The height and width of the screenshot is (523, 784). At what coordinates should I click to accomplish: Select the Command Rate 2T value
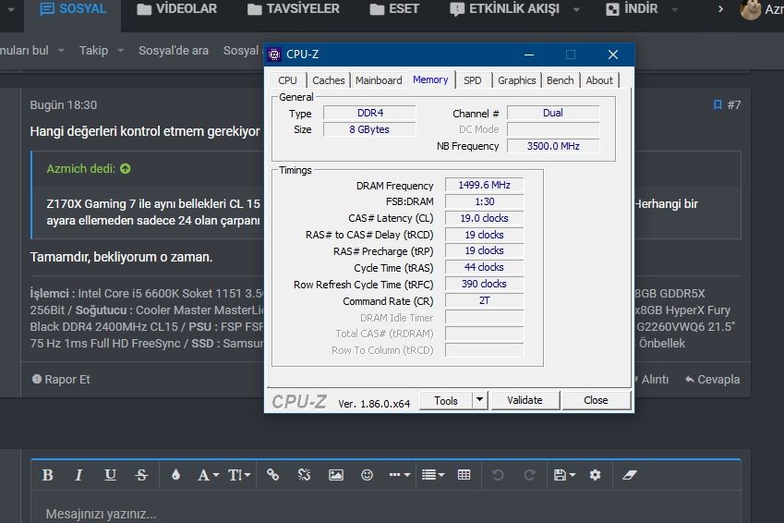tap(484, 300)
